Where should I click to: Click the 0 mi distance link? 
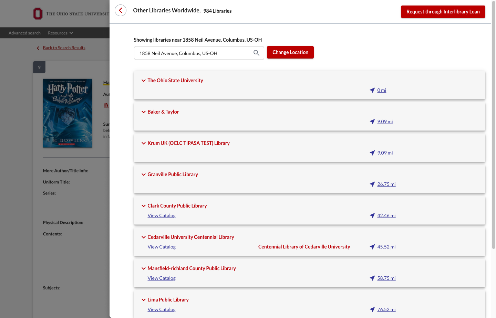(382, 90)
